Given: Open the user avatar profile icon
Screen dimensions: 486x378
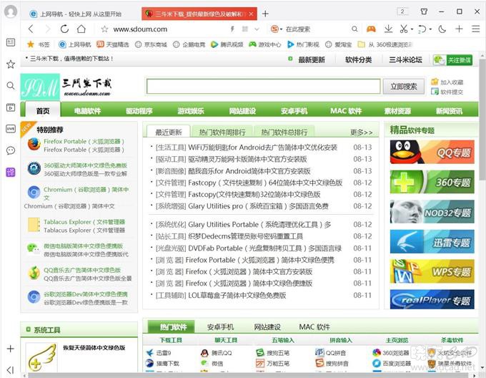Looking at the screenshot, I should (x=11, y=11).
